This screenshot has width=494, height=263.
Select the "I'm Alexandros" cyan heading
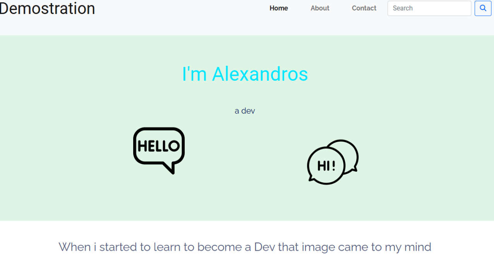[245, 74]
